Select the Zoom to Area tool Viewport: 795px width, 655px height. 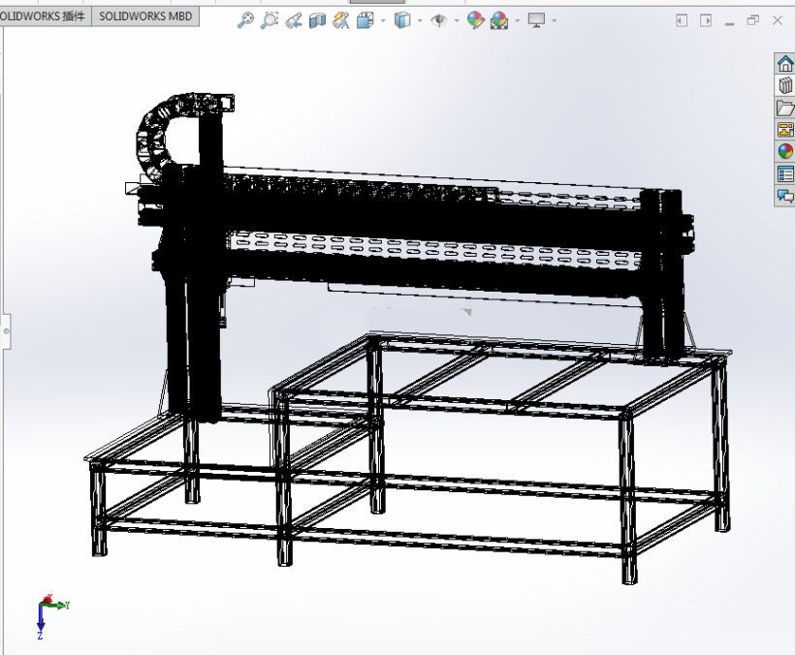(270, 20)
